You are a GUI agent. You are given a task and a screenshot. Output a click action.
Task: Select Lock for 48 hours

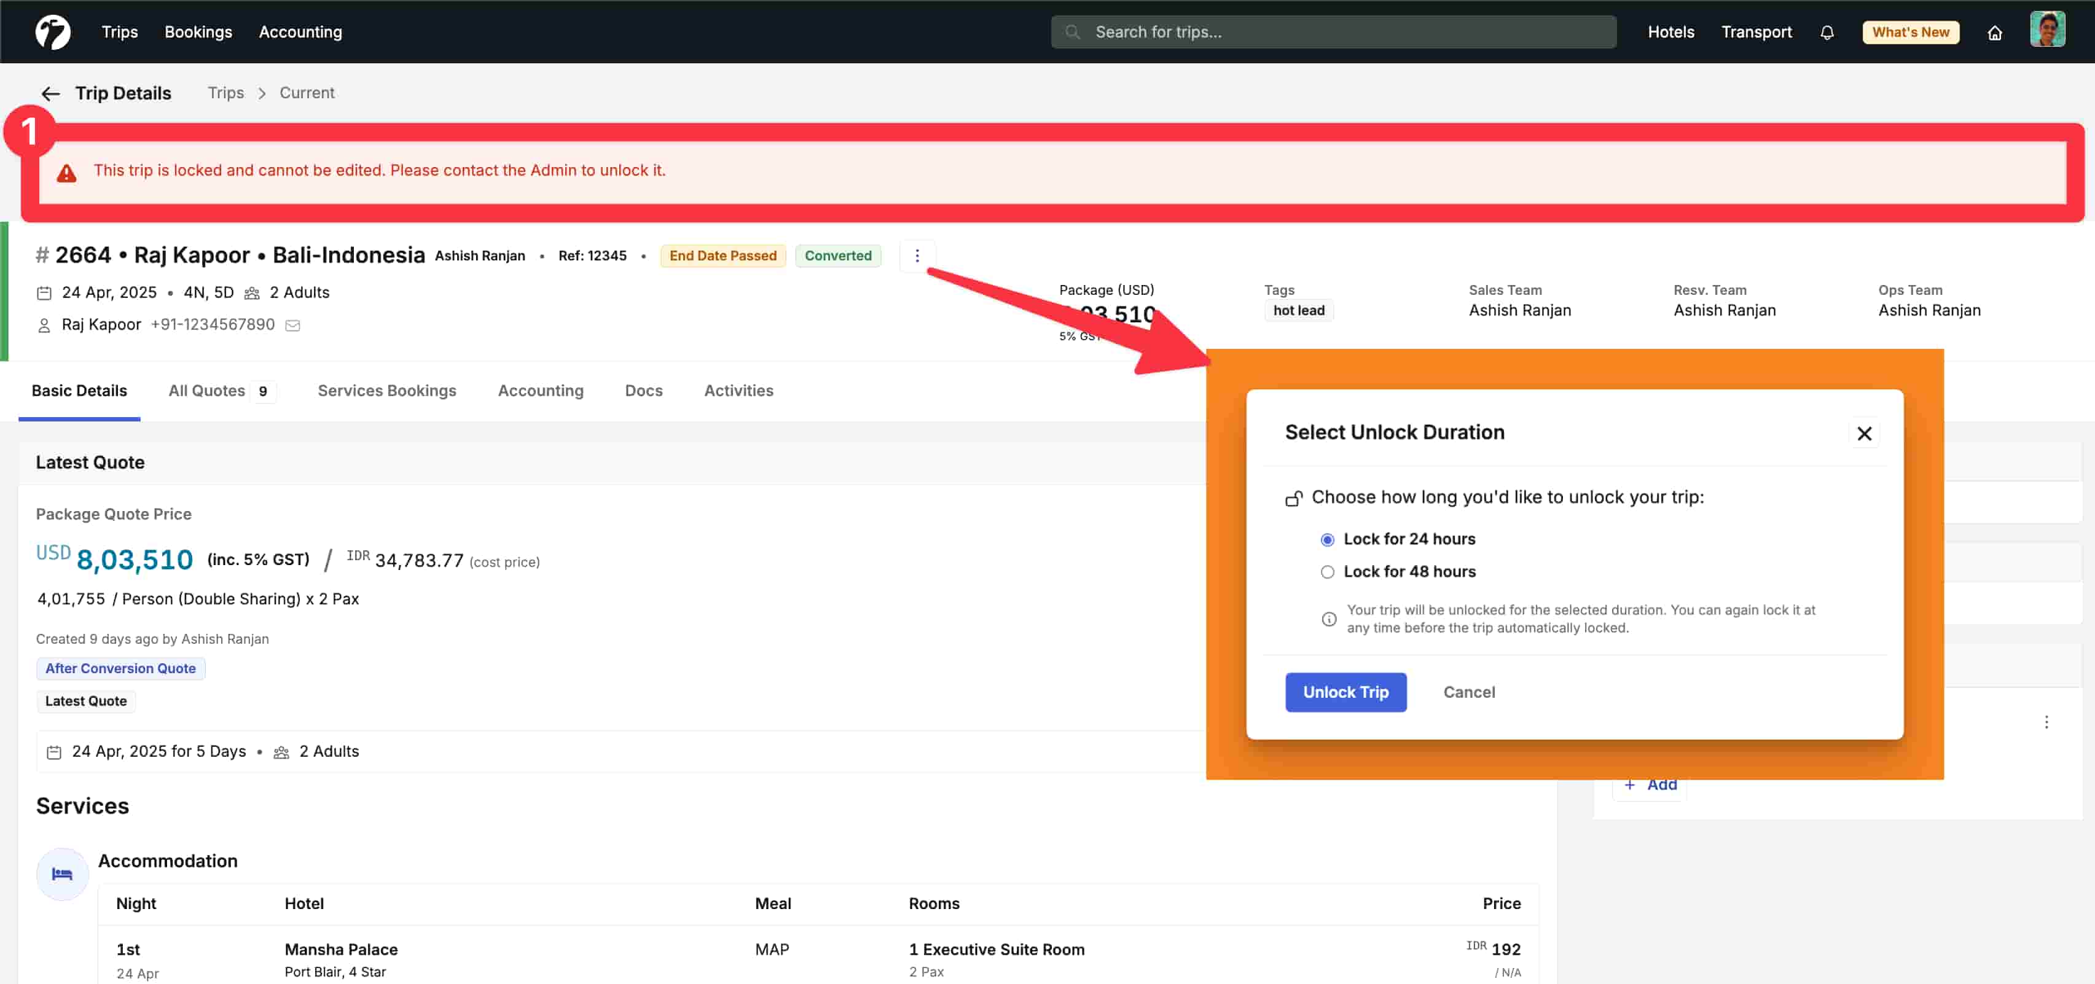[1326, 572]
